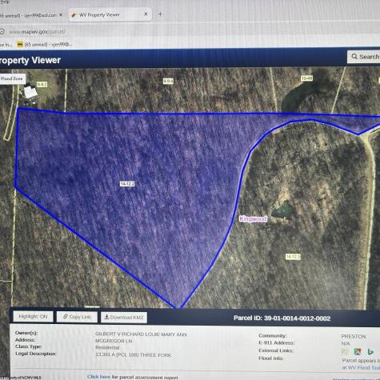Close the WV Property Viewer tab
Image resolution: width=380 pixels, height=380 pixels.
[x=146, y=14]
